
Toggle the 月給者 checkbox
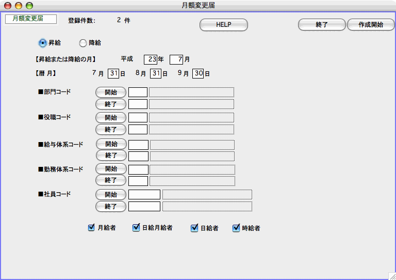tap(91, 227)
